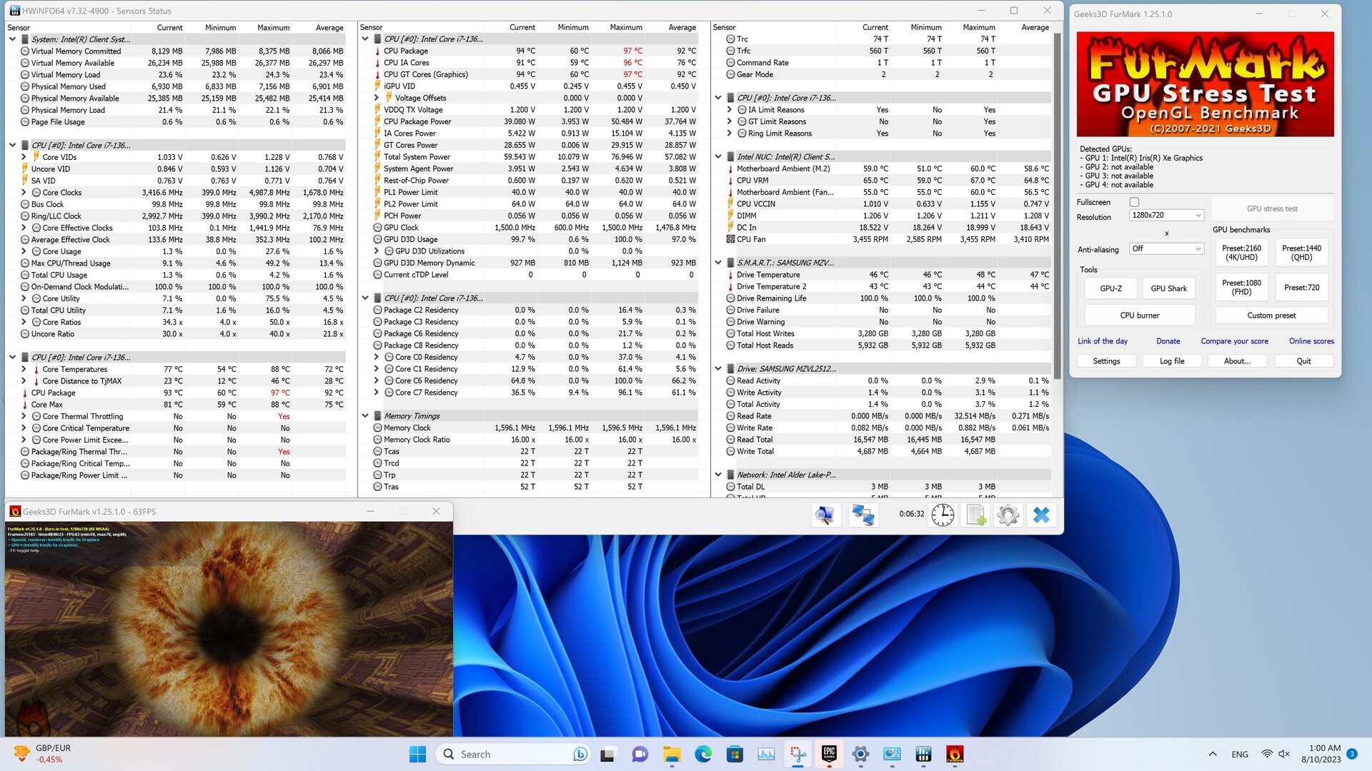This screenshot has width=1372, height=771.
Task: Click the HWiNFO sensor summary magnifier icon
Action: 825,515
